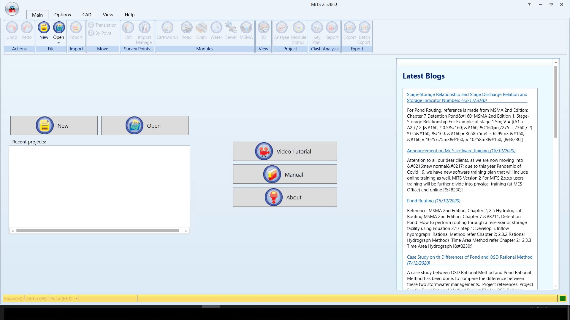Select the Translation radio option
Image resolution: width=570 pixels, height=320 pixels.
tap(102, 25)
